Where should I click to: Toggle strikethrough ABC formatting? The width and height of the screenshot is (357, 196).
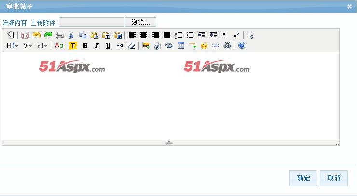coord(120,45)
